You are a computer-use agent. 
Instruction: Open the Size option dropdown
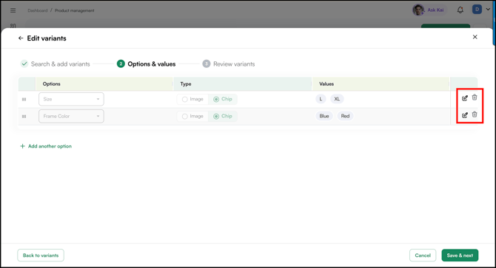(71, 99)
